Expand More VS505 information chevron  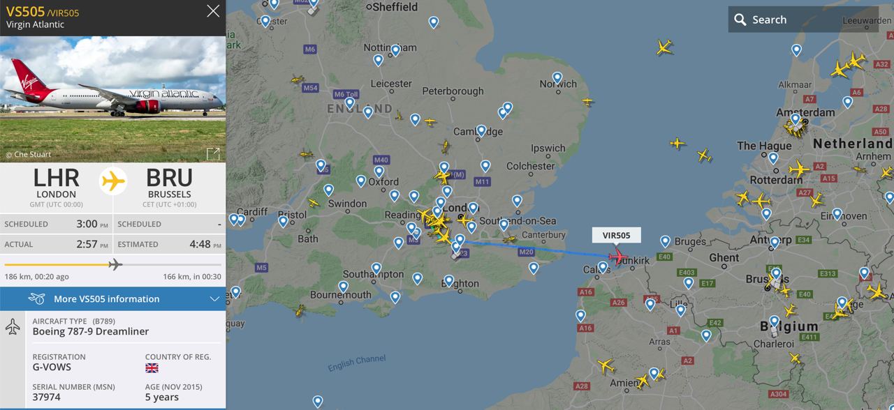(x=214, y=299)
